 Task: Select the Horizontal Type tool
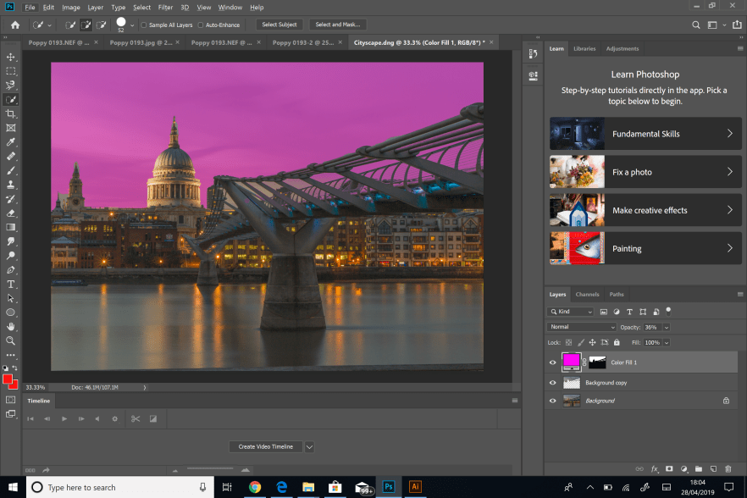[11, 284]
